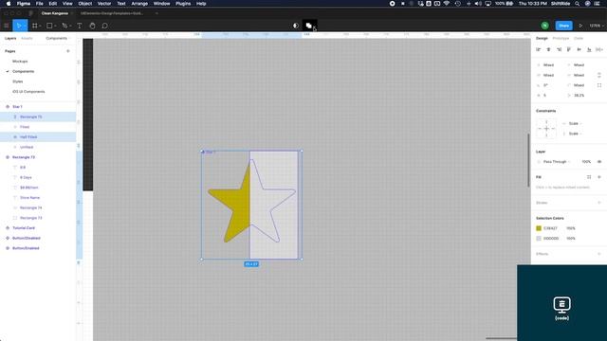Screen dimensions: 607x341
Task: Add a fill with plus icon
Action: pos(599,177)
